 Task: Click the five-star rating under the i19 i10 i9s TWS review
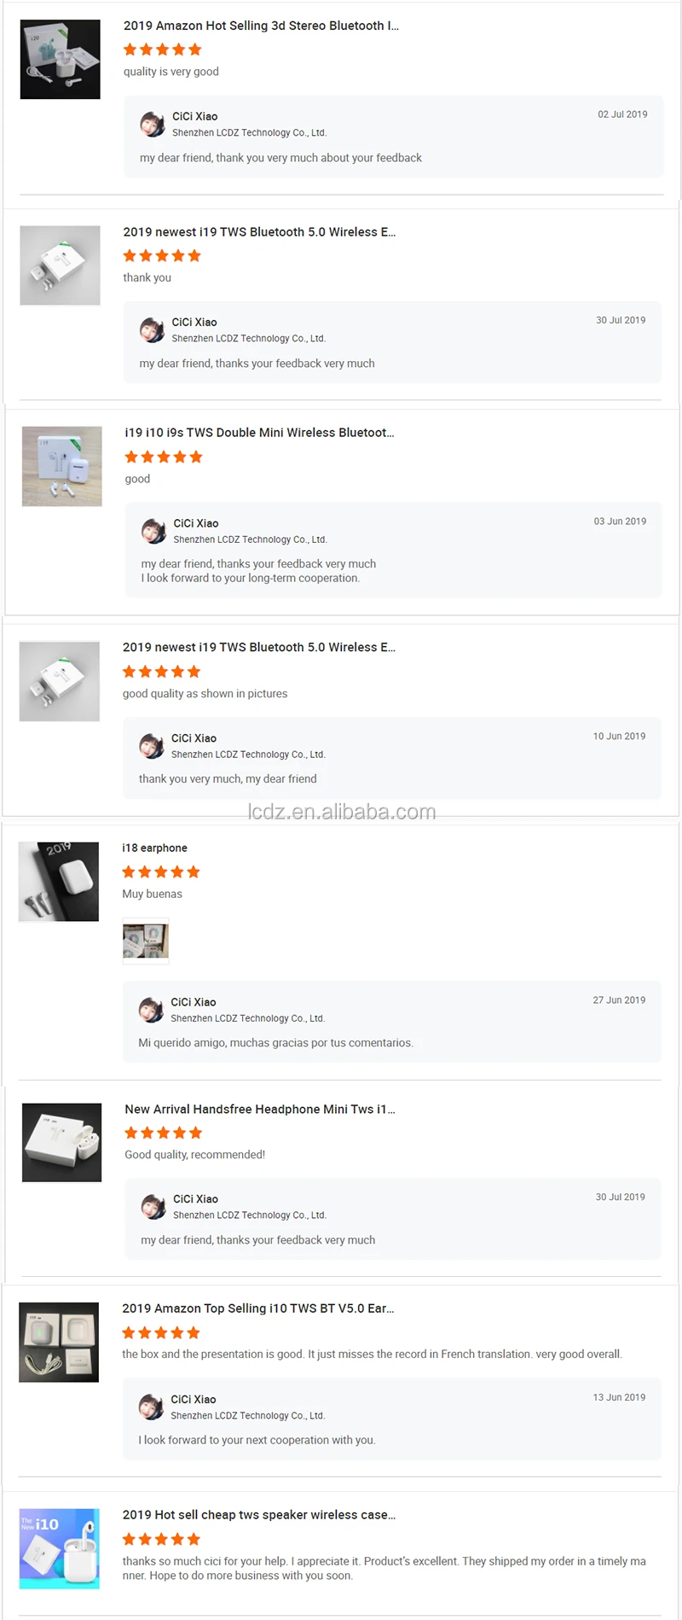(x=164, y=457)
